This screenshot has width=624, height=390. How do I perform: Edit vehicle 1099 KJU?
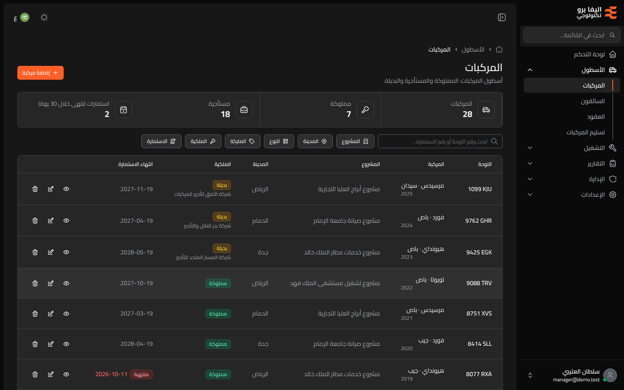point(51,189)
